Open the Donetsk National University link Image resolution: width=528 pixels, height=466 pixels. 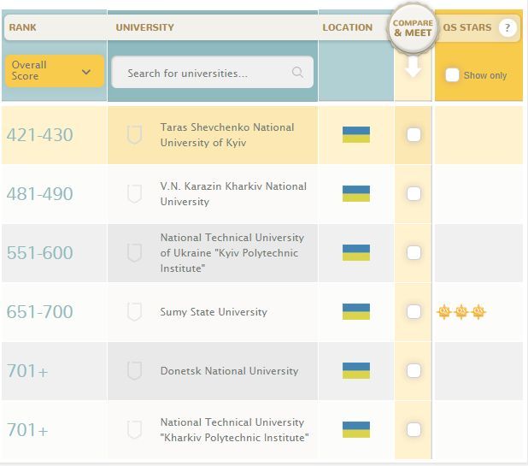229,370
